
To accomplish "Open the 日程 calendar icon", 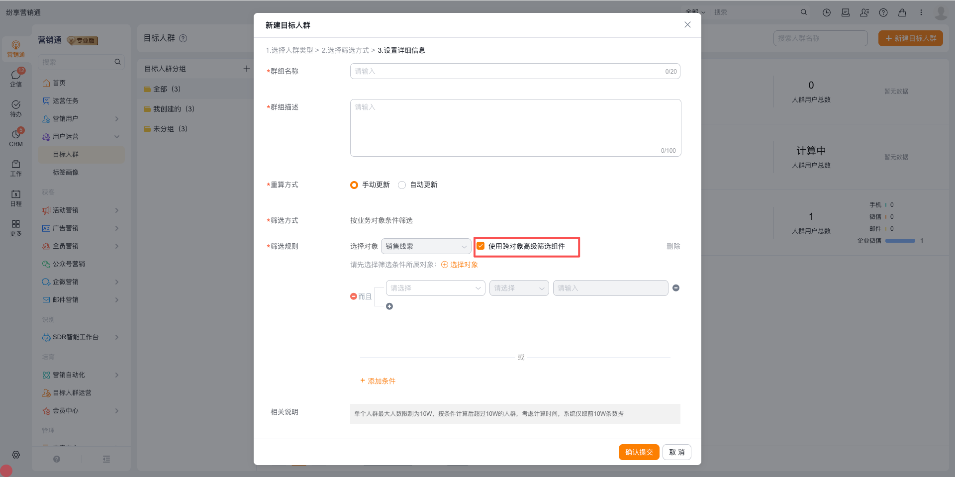I will click(16, 197).
